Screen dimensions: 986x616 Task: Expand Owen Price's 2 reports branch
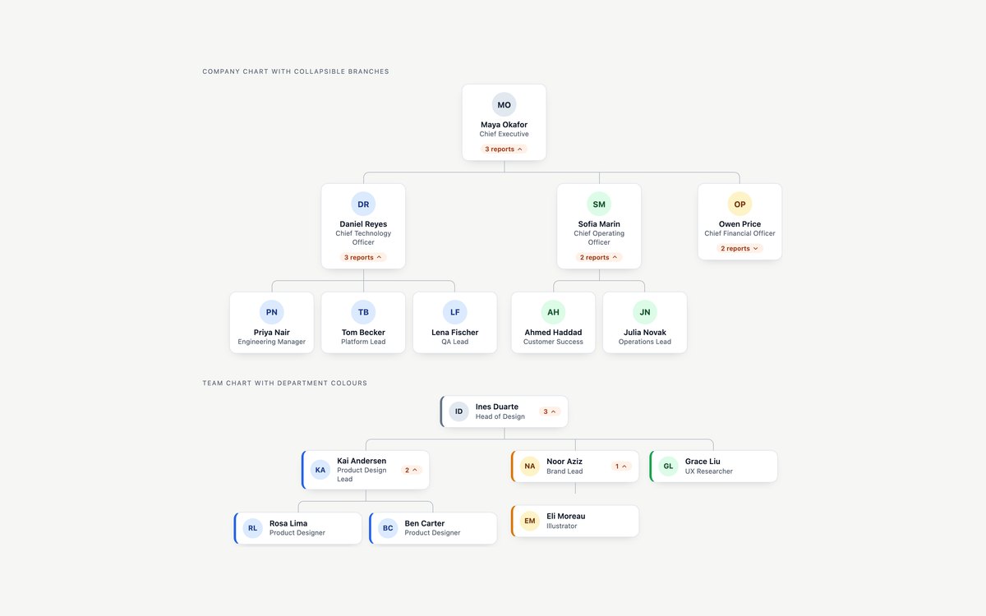[x=739, y=248]
